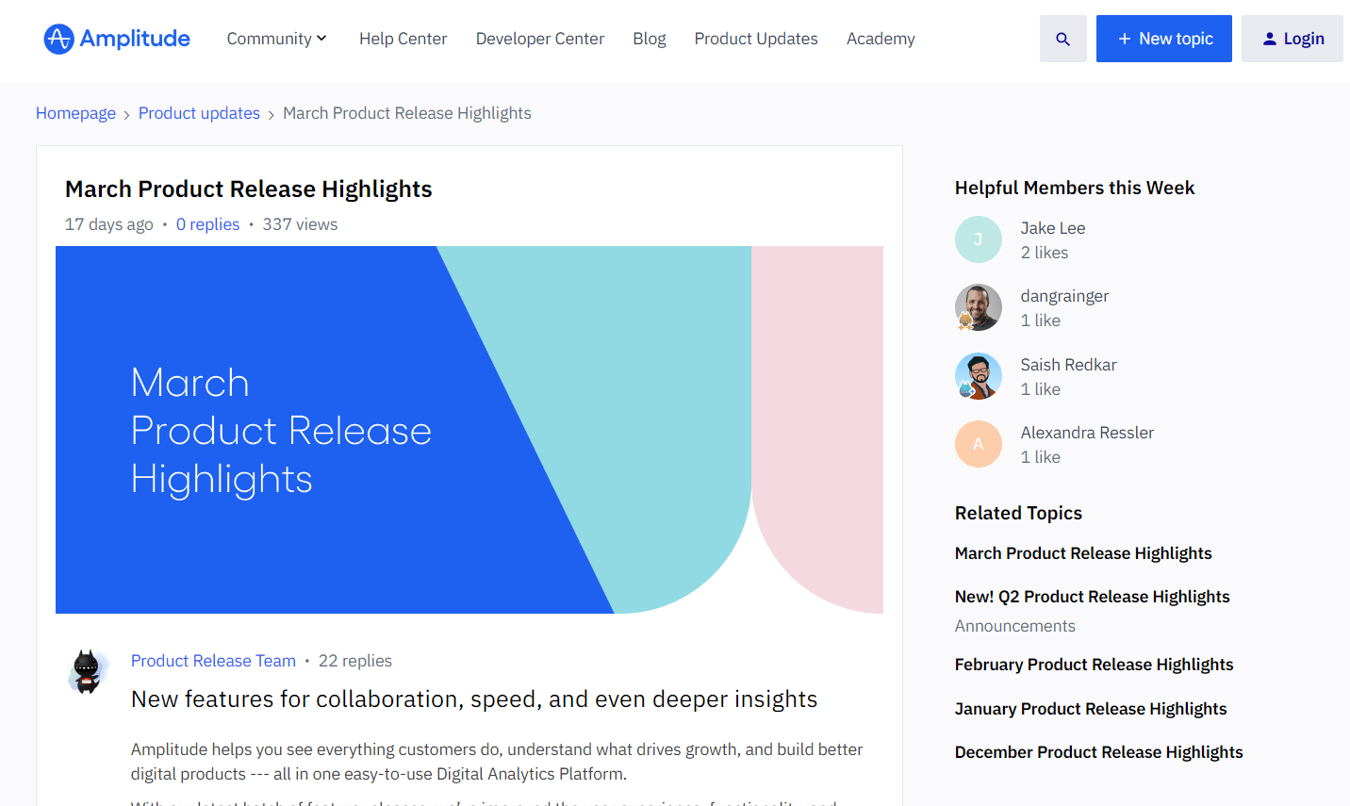Open February Product Release Highlights topic

[1094, 665]
